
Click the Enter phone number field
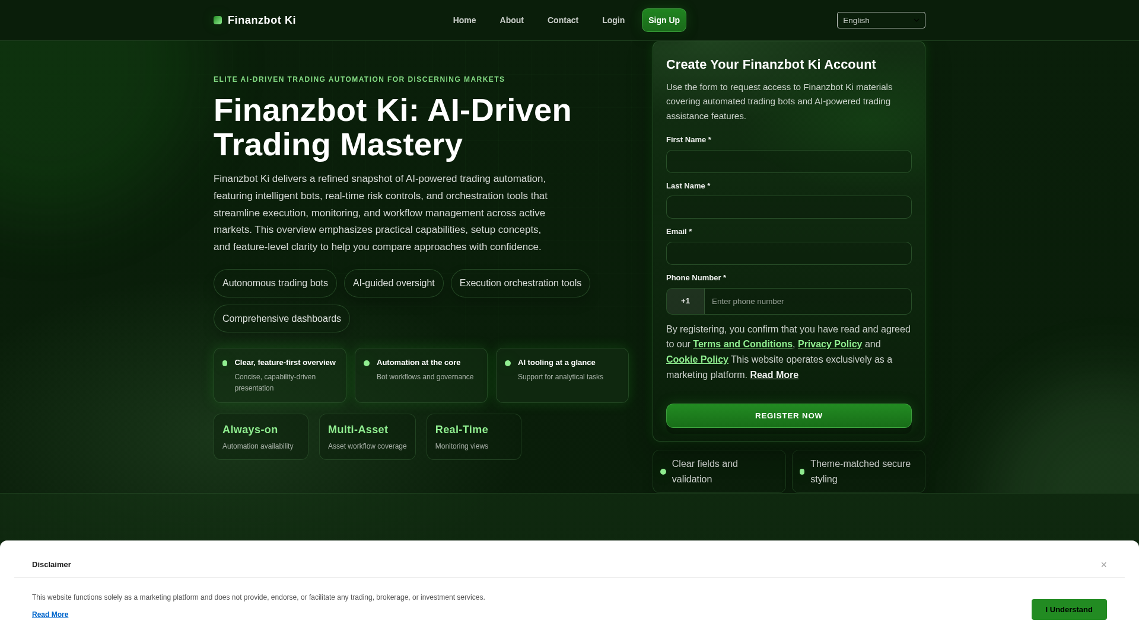click(807, 301)
